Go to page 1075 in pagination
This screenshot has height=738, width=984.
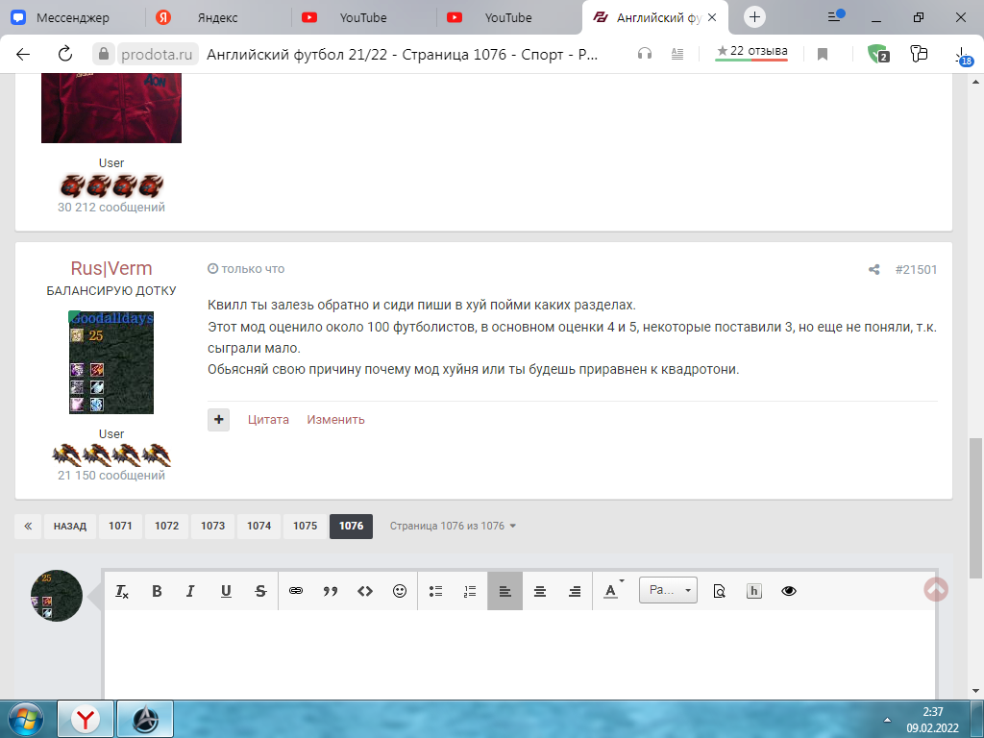tap(305, 527)
